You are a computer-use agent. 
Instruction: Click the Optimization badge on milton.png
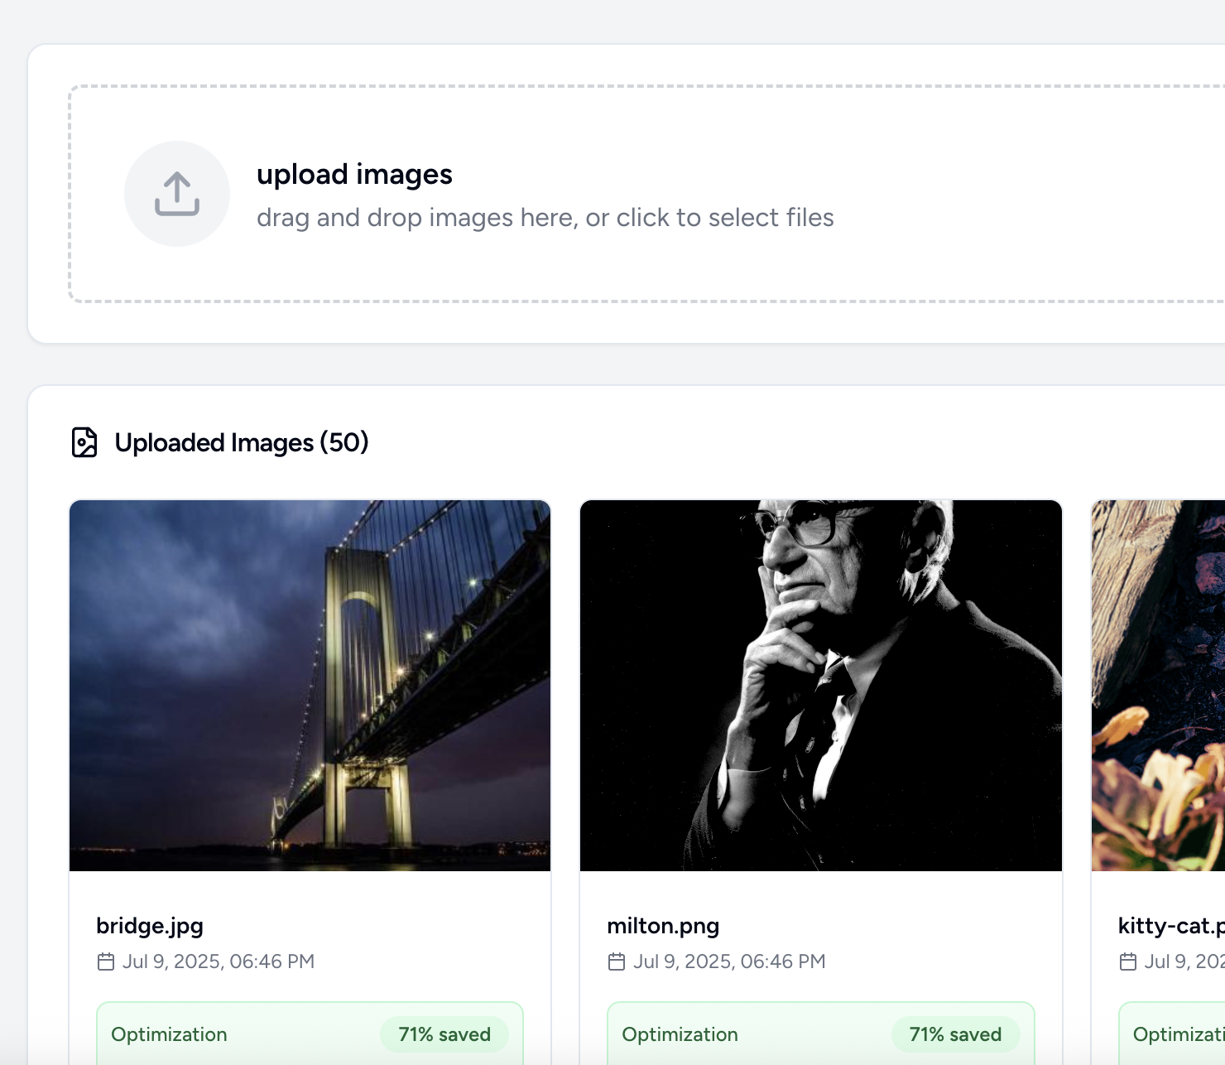[680, 1034]
